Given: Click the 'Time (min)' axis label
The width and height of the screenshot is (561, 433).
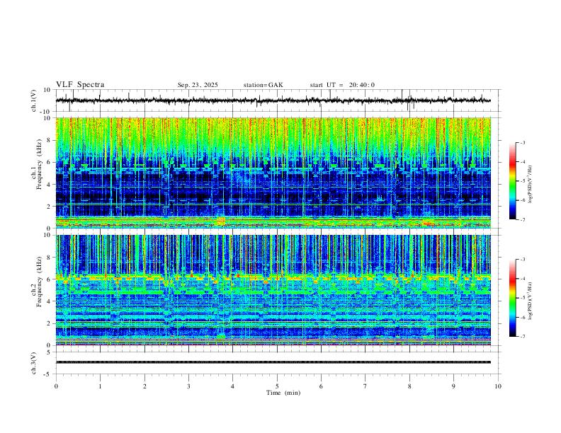Looking at the screenshot, I should tap(283, 393).
